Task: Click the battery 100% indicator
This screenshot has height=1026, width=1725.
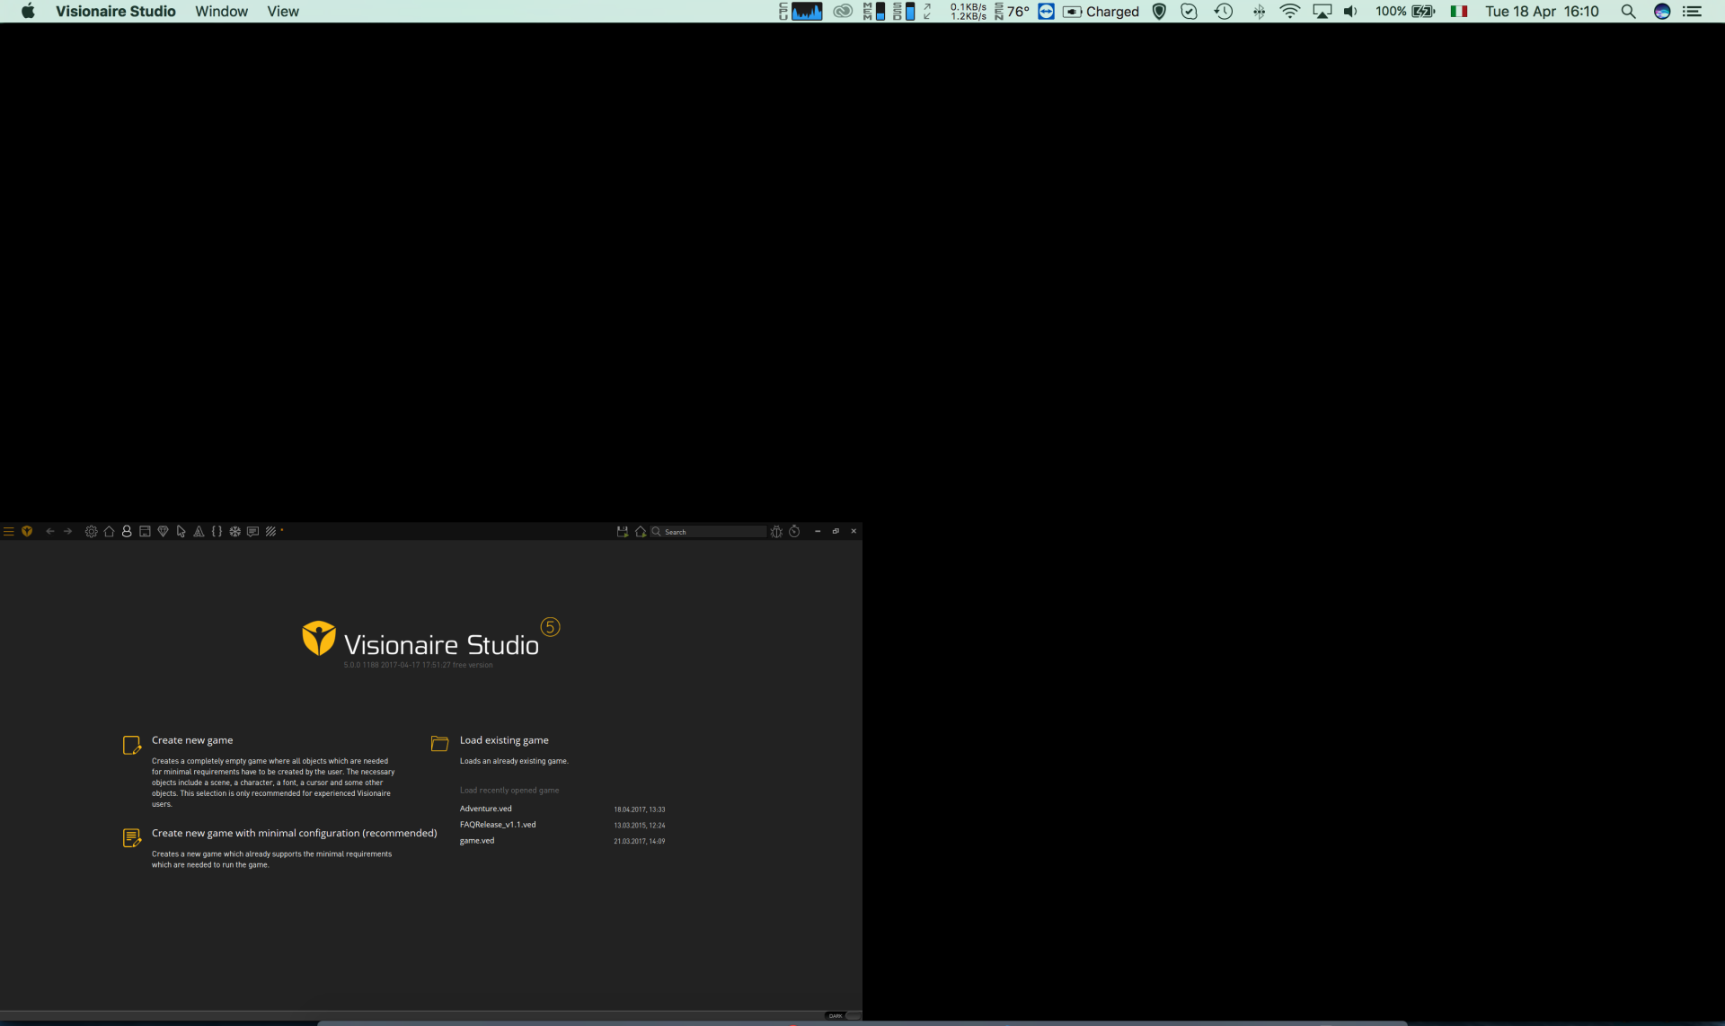Action: click(x=1405, y=12)
